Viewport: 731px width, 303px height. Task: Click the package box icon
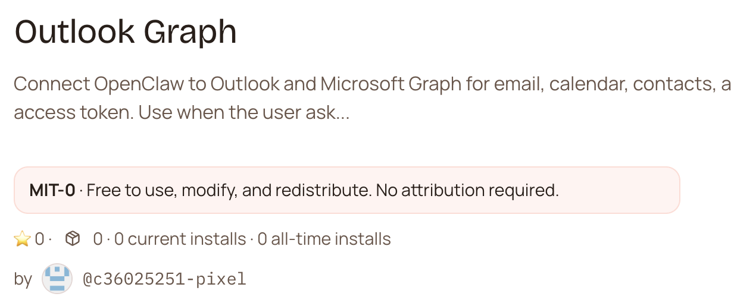pos(73,239)
